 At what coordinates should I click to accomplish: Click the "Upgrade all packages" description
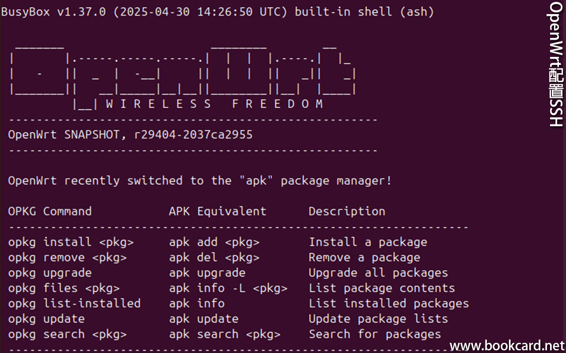pos(378,273)
